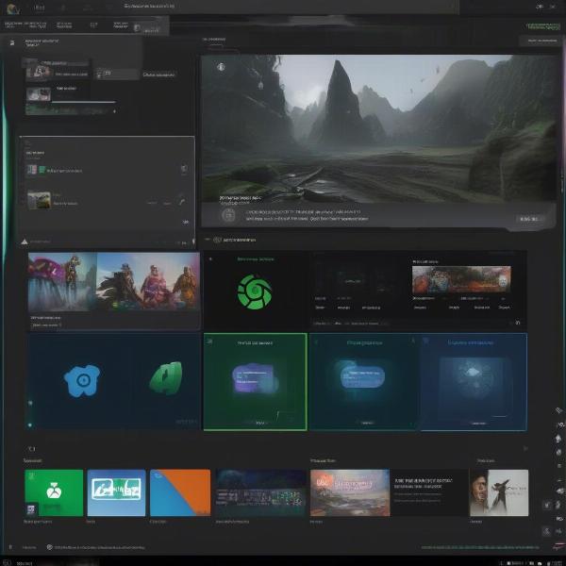Click the cloud icon in system tray
The width and height of the screenshot is (566, 566).
pyautogui.click(x=540, y=563)
